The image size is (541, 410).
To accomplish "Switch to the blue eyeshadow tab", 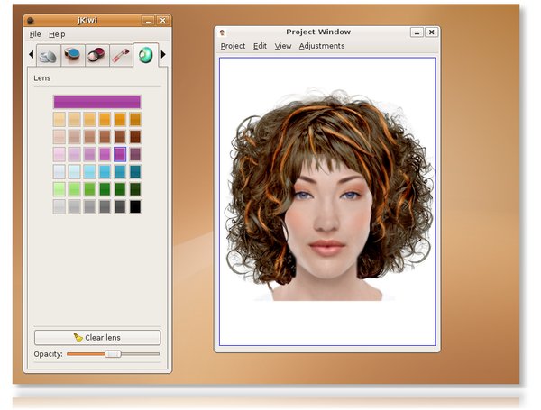I will 73,56.
